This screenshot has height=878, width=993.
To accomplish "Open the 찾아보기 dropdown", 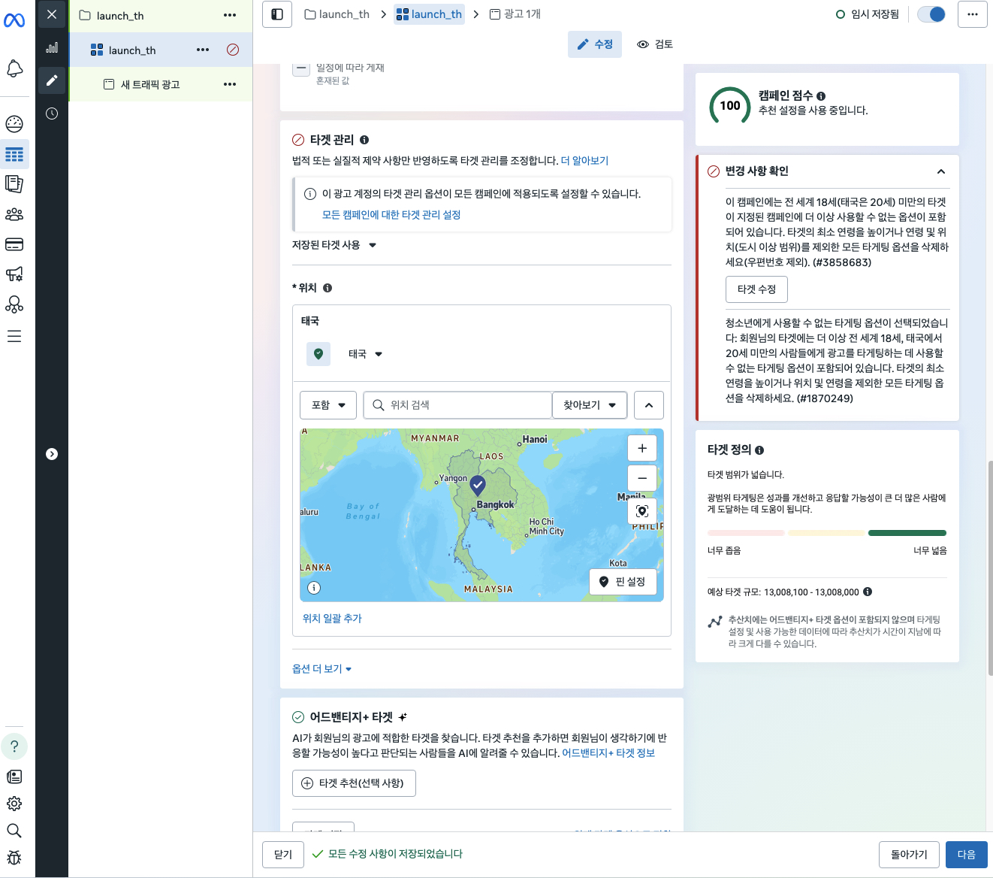I will pyautogui.click(x=590, y=405).
